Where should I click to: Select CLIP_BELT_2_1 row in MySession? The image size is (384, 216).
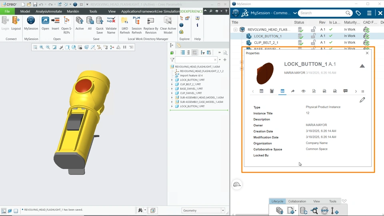coord(266,42)
